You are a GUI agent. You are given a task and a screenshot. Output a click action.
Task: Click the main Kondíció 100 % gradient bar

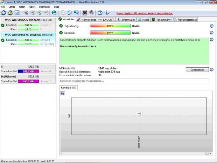coord(110,33)
